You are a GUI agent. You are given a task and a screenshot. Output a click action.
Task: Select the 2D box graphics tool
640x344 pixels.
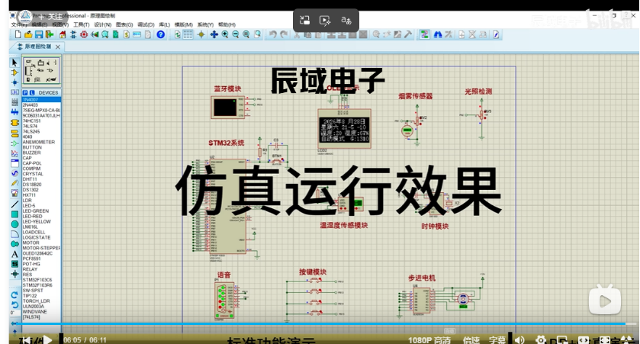point(14,214)
